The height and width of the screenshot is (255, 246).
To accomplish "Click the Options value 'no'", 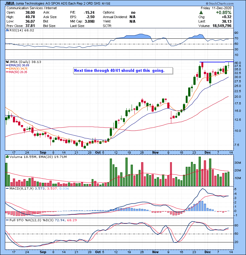I will pos(133,13).
